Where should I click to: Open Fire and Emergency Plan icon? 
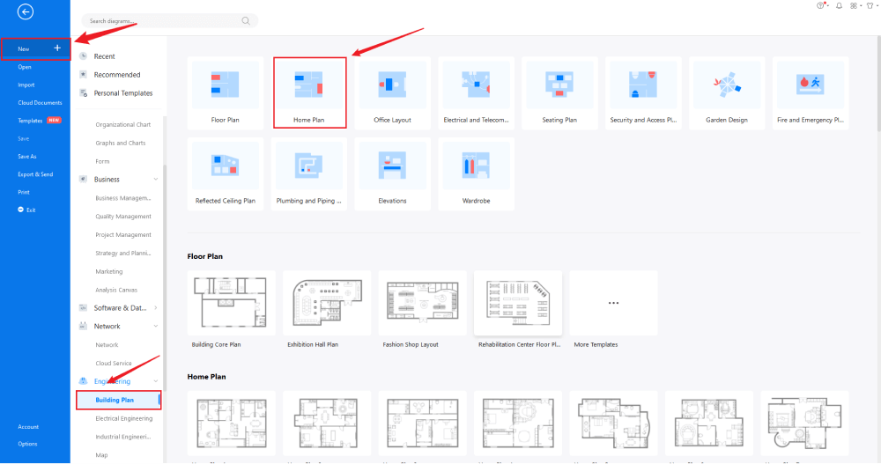[811, 85]
